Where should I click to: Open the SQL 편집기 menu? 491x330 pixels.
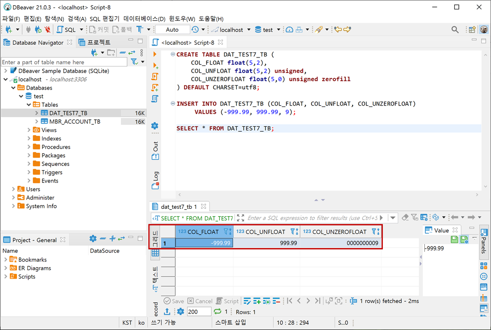click(104, 19)
